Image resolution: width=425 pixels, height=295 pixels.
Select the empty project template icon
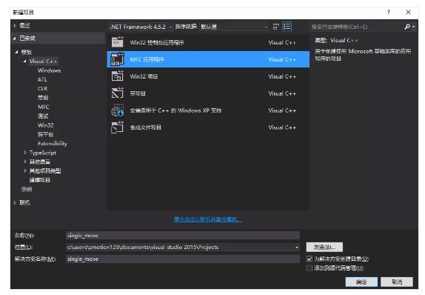[x=118, y=93]
